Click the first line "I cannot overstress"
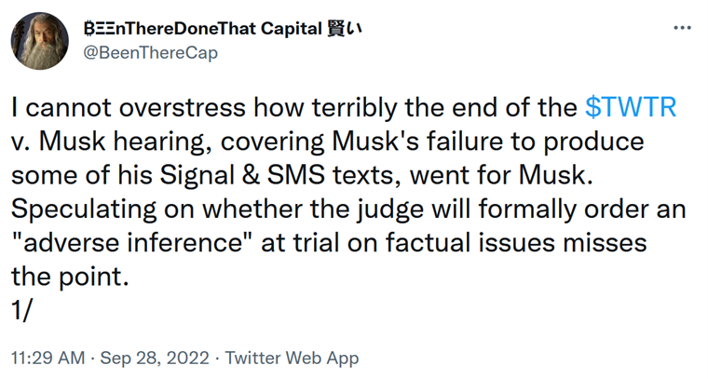This screenshot has width=708, height=379. (129, 107)
